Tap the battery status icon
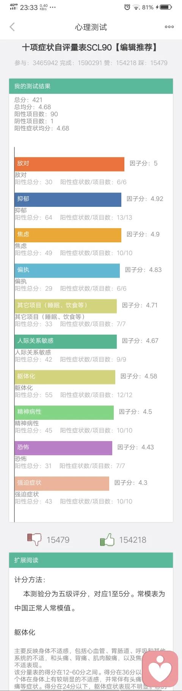 [x=166, y=7]
